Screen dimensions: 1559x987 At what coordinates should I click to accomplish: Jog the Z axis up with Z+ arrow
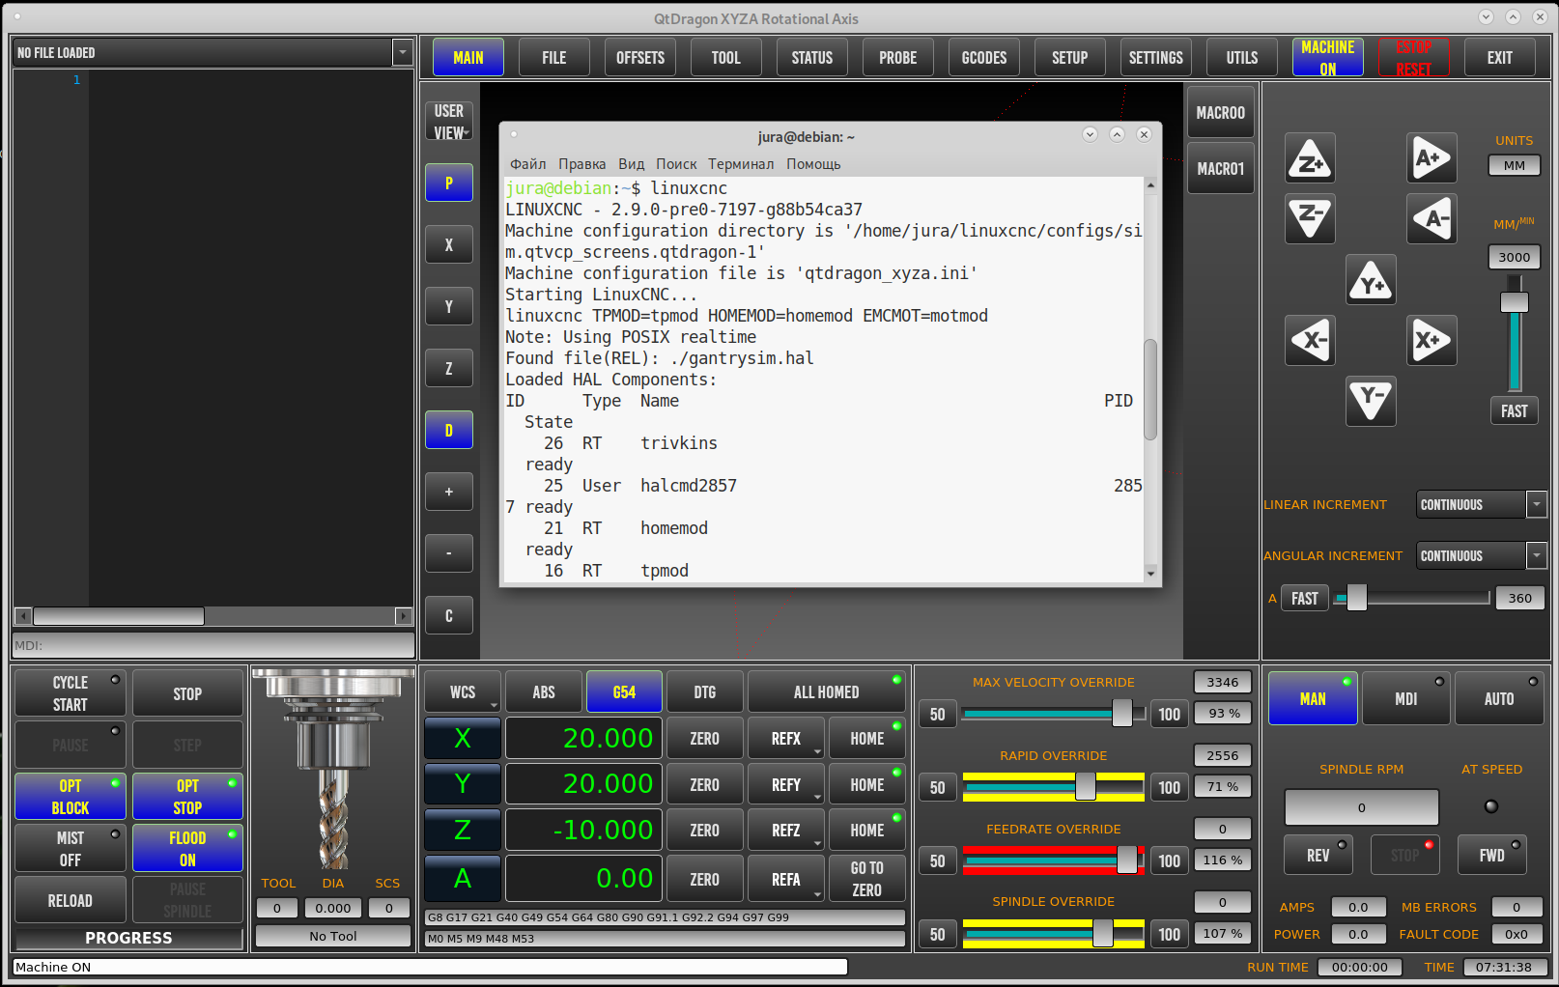(x=1310, y=157)
